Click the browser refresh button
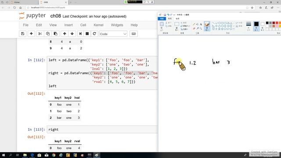281x158 pixels. [14, 8]
